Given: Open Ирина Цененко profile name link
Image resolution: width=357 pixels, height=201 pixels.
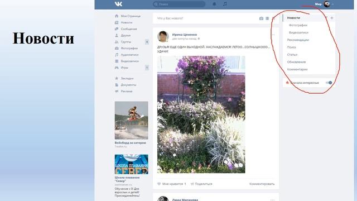Looking at the screenshot, I should coord(185,35).
